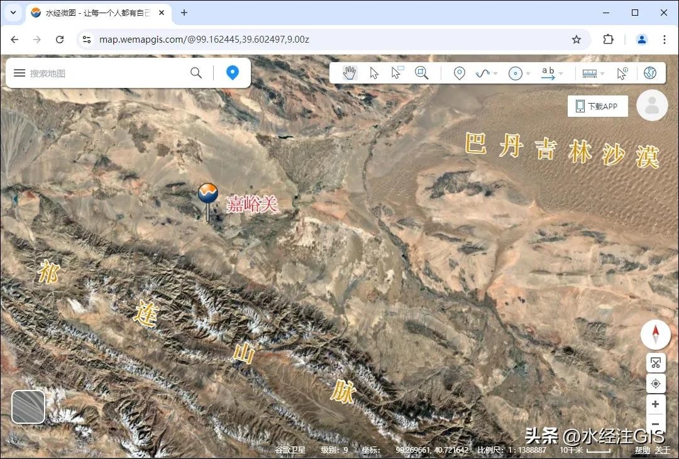Open the hamburger menu in search box
The image size is (679, 459).
click(x=19, y=73)
